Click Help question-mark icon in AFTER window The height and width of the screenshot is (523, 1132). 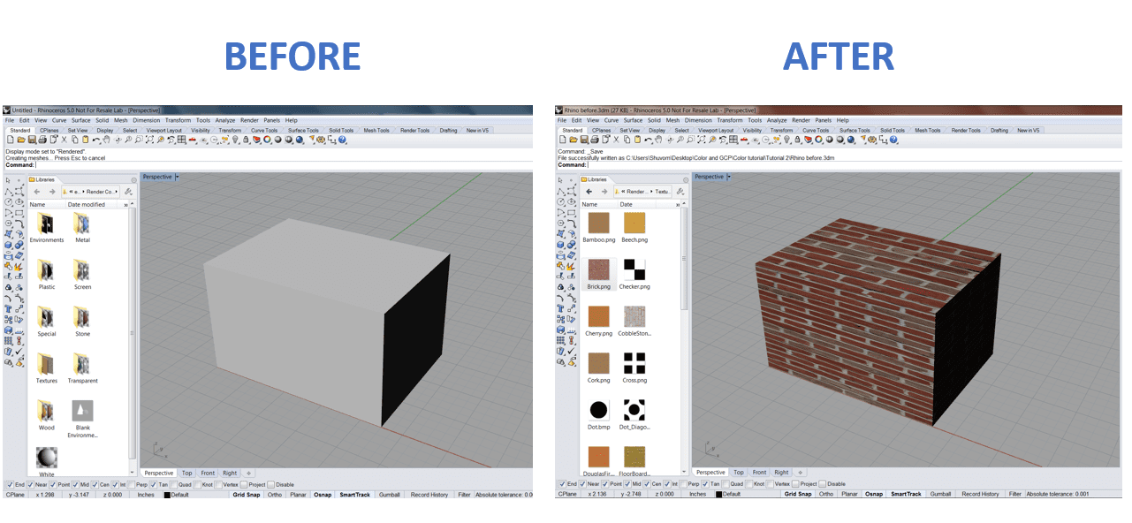point(894,140)
